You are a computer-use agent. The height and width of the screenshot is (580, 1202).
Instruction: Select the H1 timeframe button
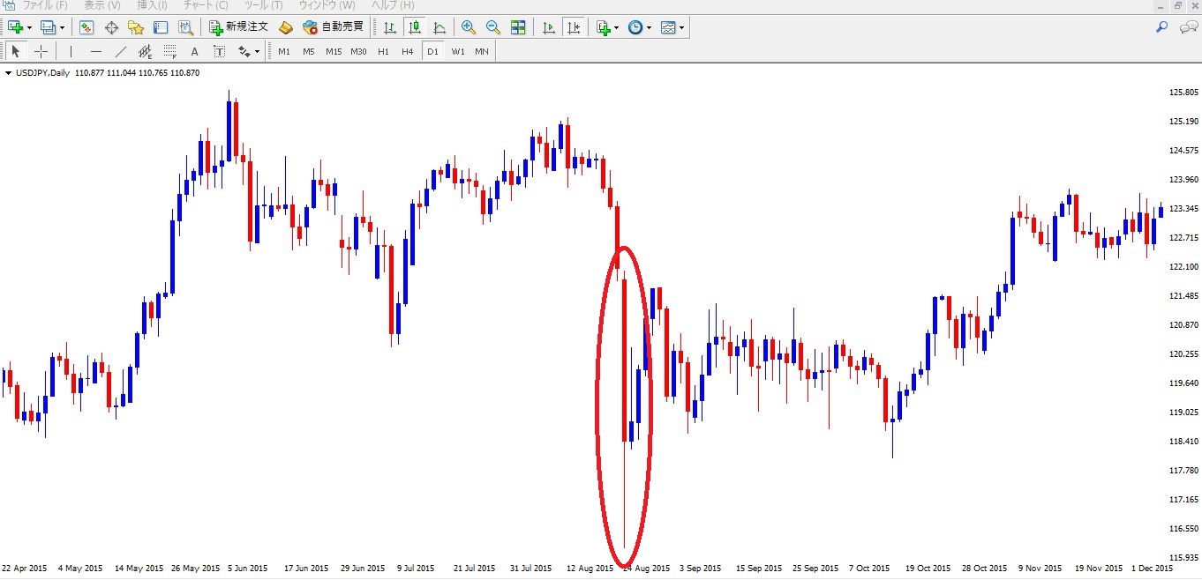[383, 51]
